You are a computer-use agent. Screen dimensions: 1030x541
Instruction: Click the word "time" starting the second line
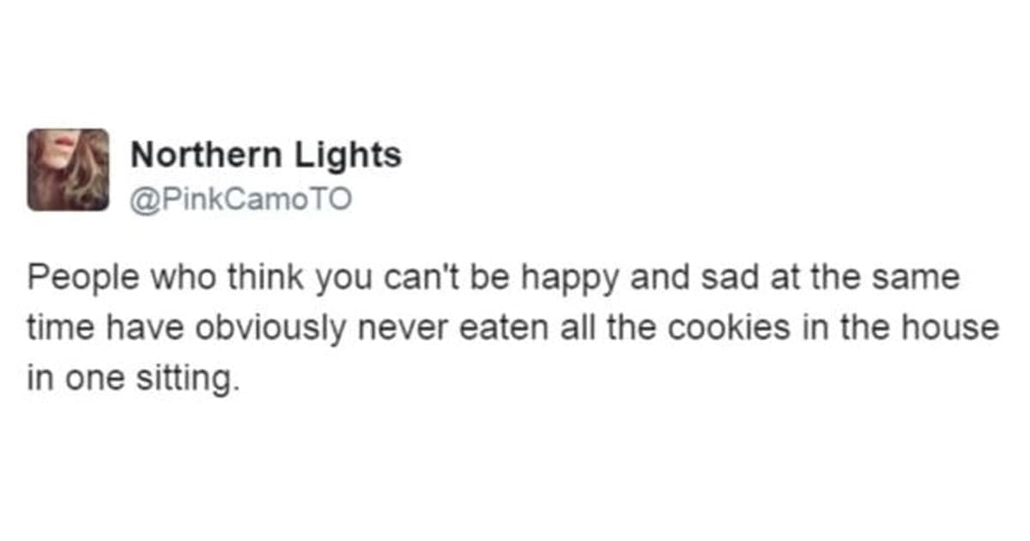pos(53,328)
